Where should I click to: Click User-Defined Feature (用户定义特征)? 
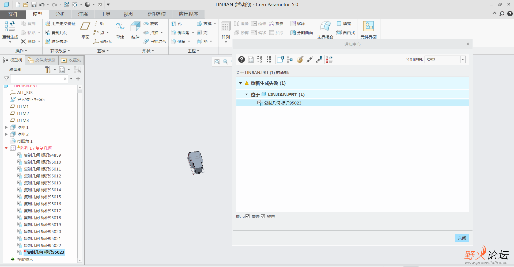[x=60, y=24]
